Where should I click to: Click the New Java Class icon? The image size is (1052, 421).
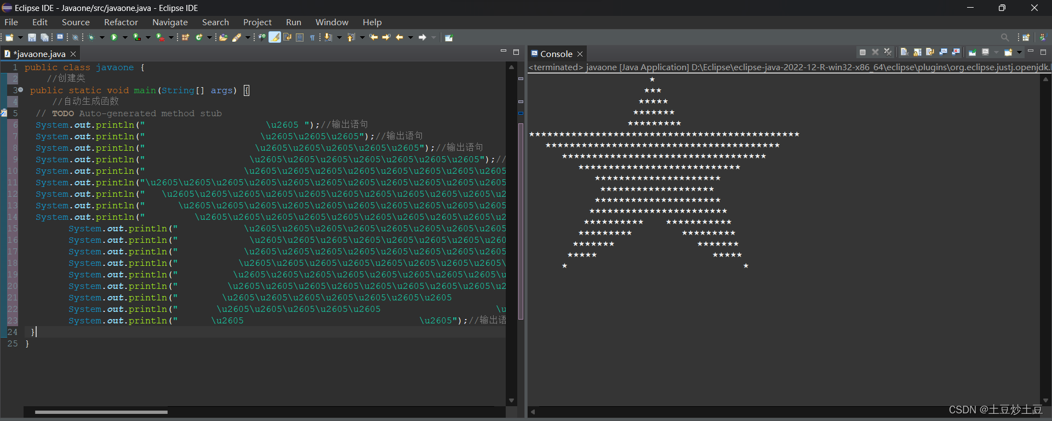198,37
